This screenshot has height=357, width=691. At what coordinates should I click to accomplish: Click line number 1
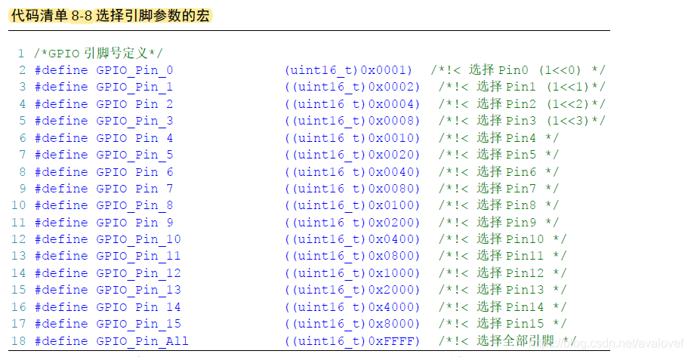click(21, 54)
